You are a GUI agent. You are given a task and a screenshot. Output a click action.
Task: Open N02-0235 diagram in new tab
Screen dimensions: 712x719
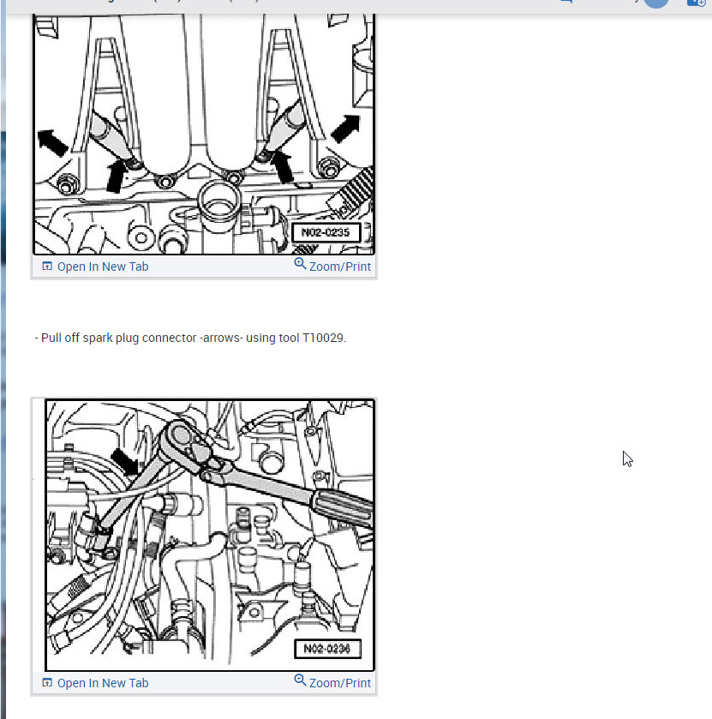95,267
